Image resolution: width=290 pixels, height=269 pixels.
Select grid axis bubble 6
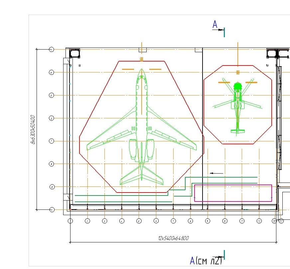[156, 221]
